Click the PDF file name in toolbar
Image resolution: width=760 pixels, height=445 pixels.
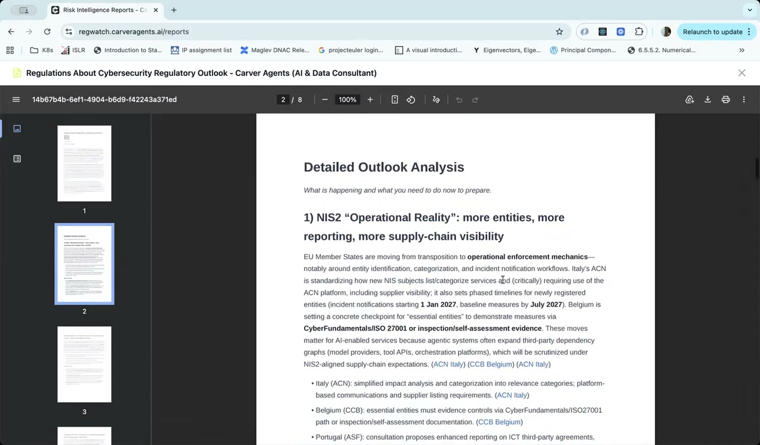pyautogui.click(x=104, y=100)
